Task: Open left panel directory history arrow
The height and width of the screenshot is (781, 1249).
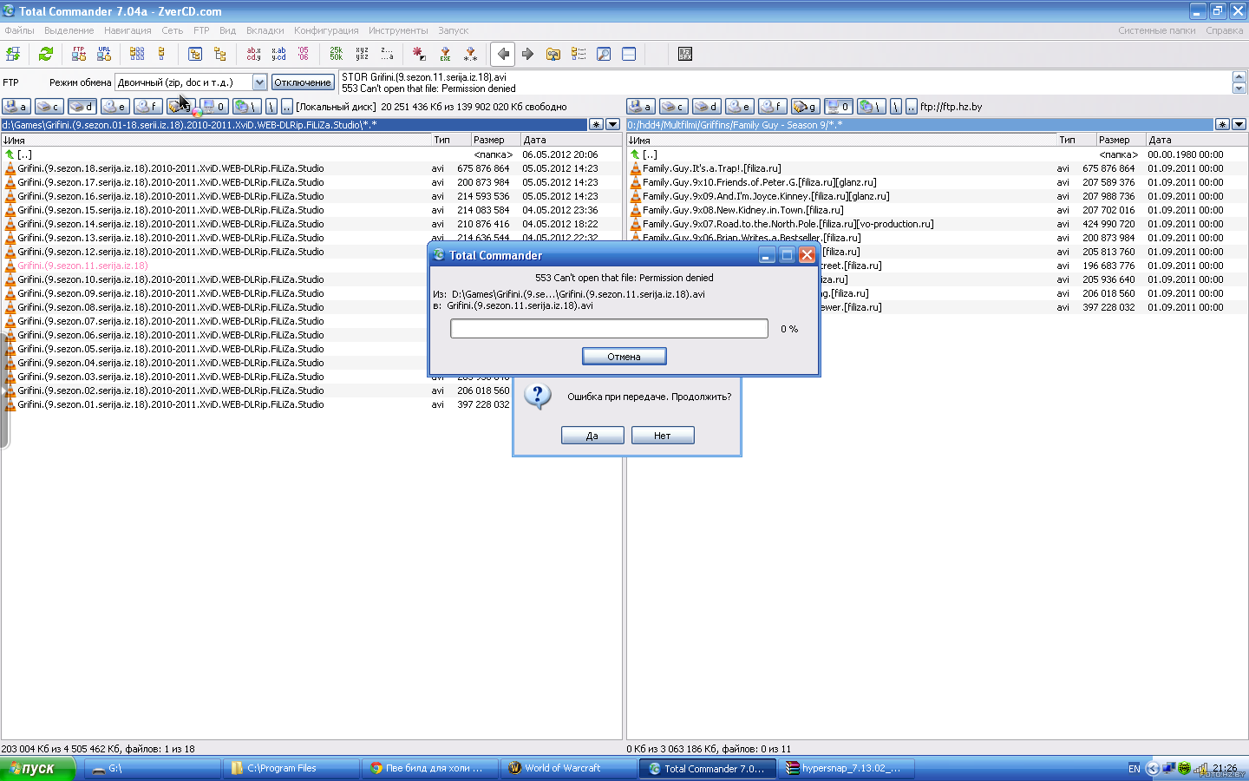Action: (612, 125)
